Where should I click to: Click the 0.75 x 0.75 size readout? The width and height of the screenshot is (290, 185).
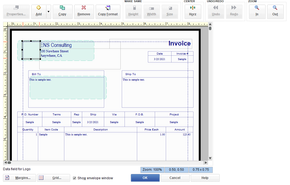coord(201,170)
